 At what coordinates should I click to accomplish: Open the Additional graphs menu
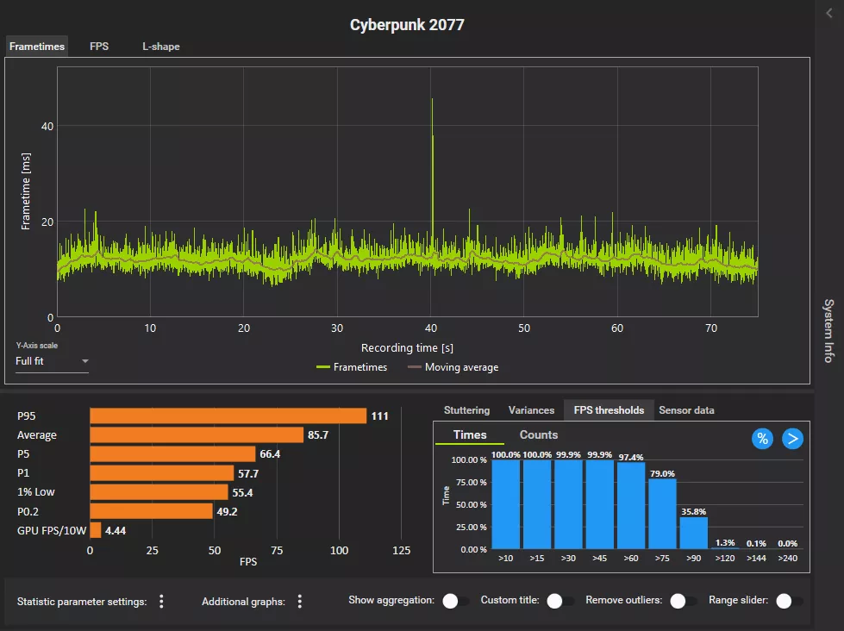tap(299, 600)
